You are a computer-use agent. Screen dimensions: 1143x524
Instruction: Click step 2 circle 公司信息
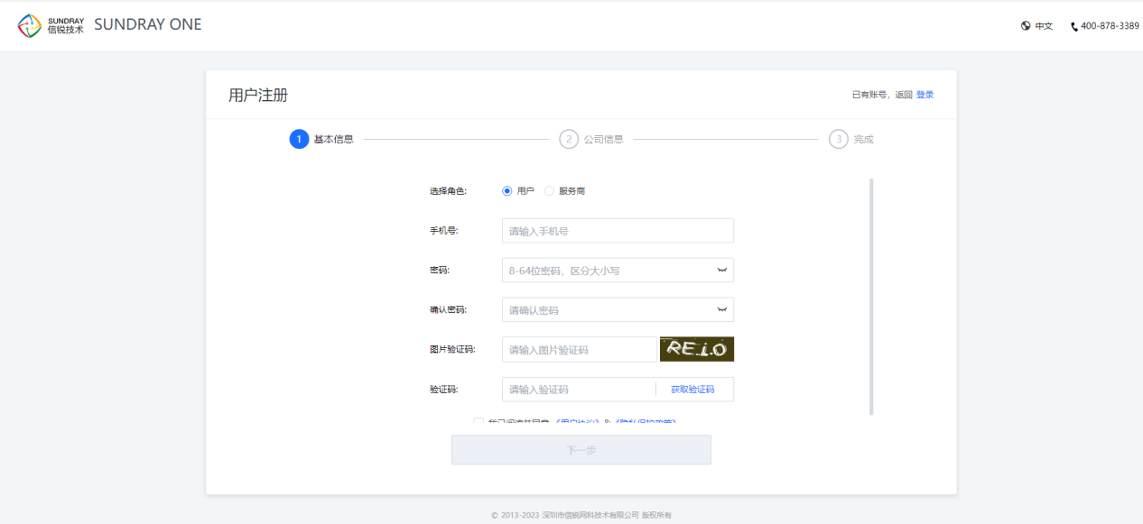pos(569,140)
